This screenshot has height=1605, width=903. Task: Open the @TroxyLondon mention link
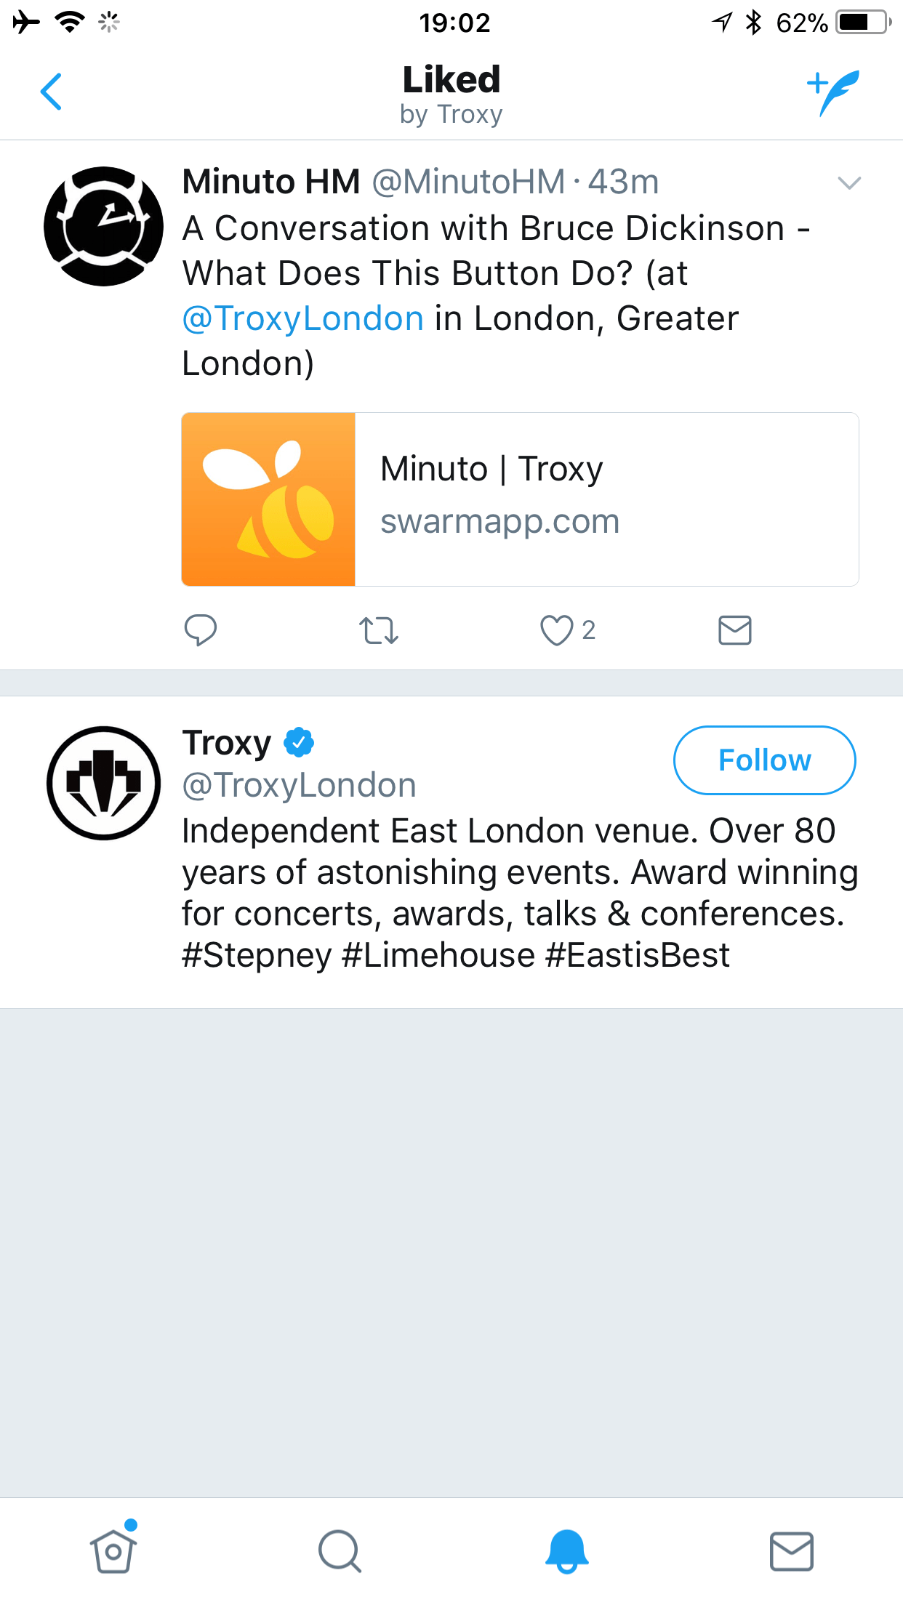click(302, 318)
